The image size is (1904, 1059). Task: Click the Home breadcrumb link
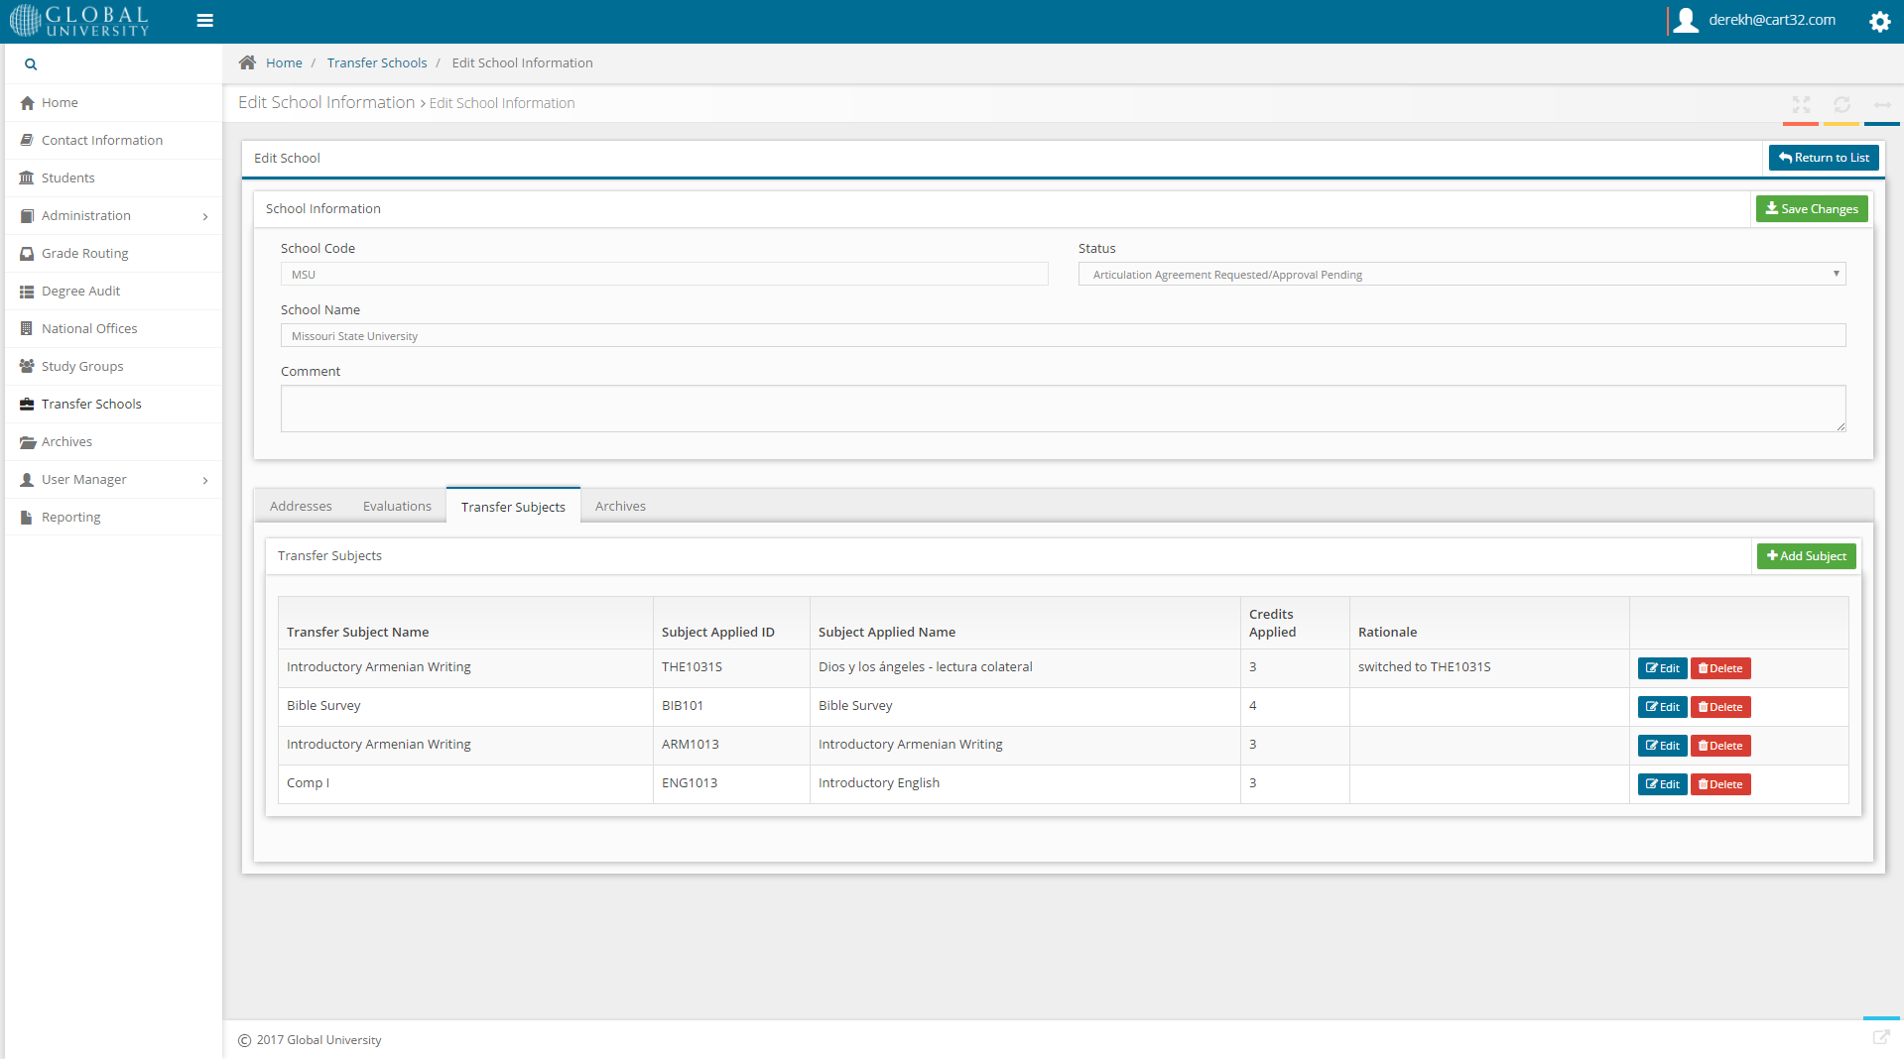pos(284,62)
